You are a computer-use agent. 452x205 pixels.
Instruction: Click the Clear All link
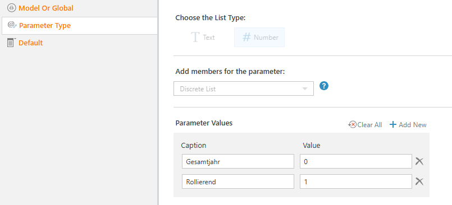(369, 125)
